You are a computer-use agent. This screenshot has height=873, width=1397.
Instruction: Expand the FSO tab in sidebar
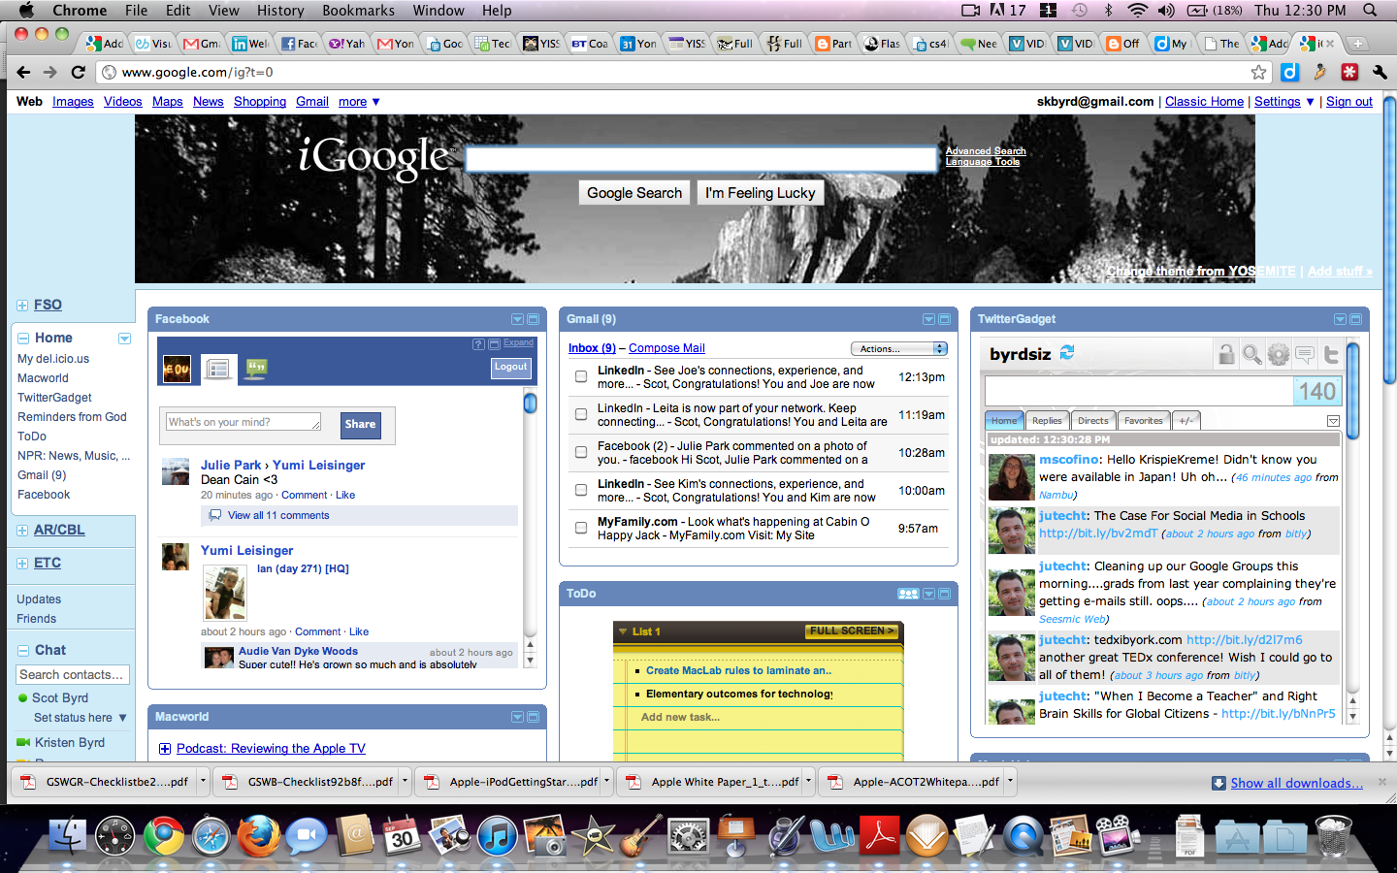(22, 306)
